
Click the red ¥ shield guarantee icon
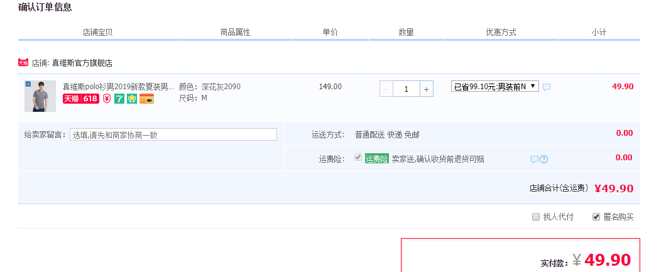[107, 99]
